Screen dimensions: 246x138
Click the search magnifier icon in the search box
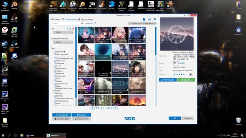point(82,23)
